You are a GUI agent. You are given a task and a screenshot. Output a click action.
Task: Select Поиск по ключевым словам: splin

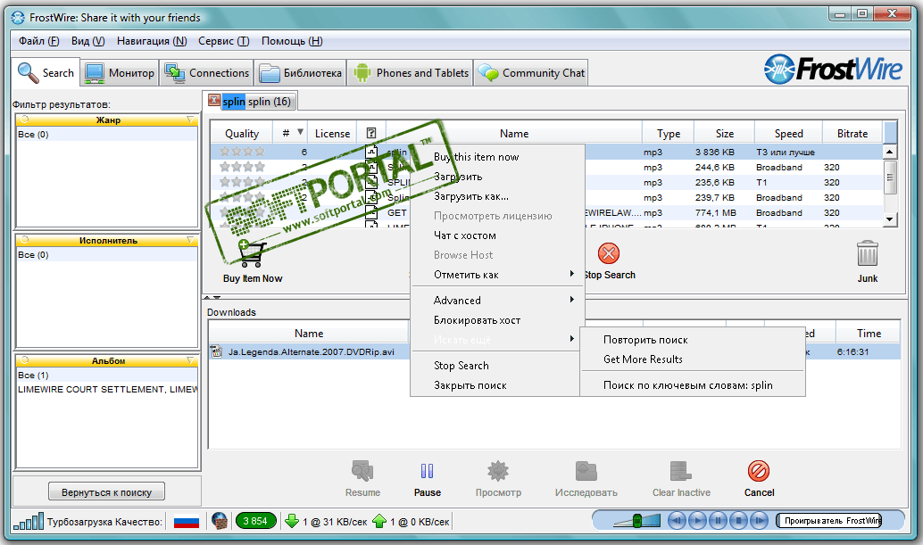coord(693,385)
